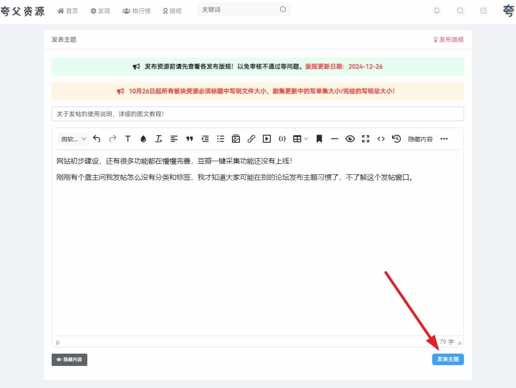Click the bookmark anchor icon

(x=319, y=139)
